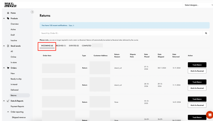Collapse the Orders section chevron
Screen dimensions: 213x121
pos(4,68)
